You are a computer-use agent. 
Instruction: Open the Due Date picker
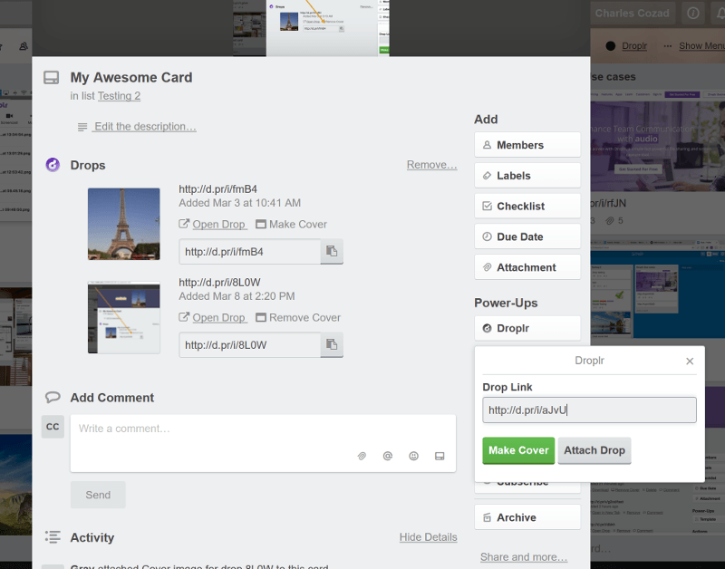527,236
